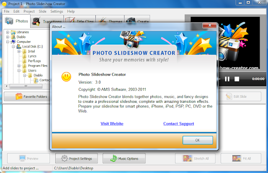The width and height of the screenshot is (268, 173).
Task: Pause the slideshow preview
Action: 227,79
